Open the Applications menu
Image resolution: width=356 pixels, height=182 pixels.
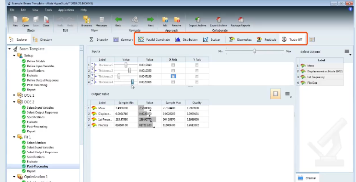pyautogui.click(x=66, y=10)
